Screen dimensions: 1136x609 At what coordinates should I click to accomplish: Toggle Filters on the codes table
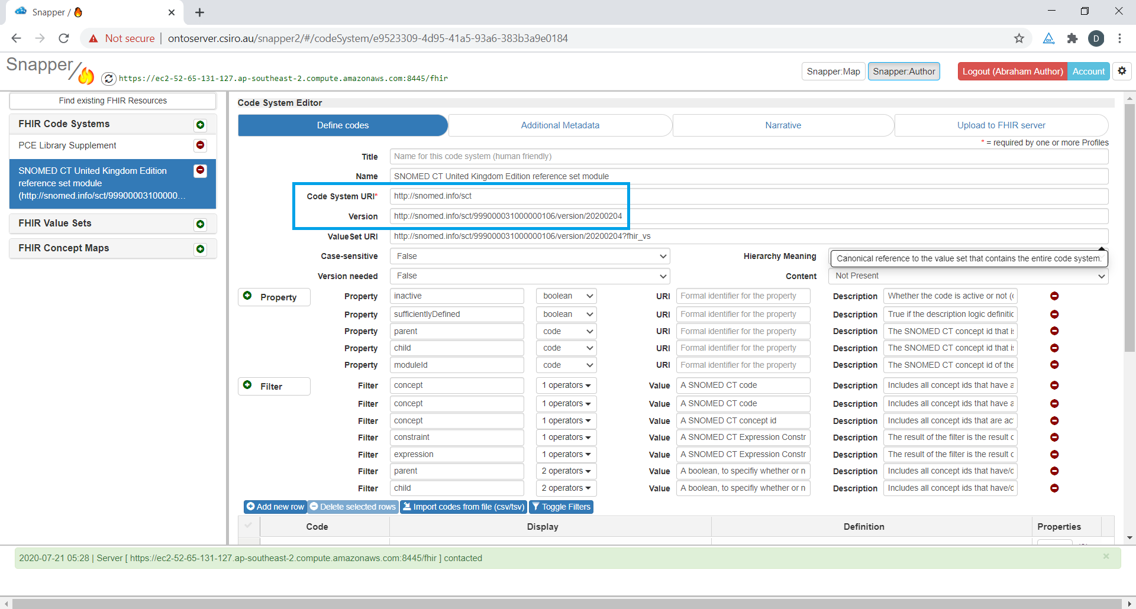click(x=561, y=507)
